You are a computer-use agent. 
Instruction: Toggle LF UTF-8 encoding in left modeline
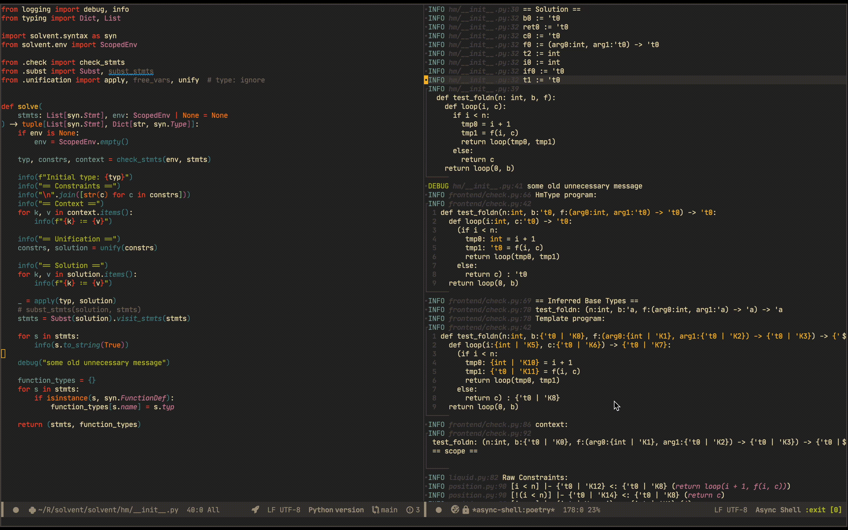pyautogui.click(x=284, y=510)
